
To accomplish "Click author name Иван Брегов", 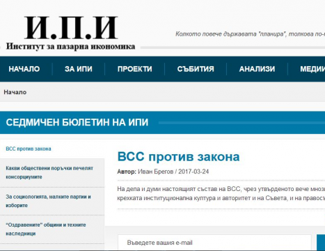I will click(x=155, y=172).
